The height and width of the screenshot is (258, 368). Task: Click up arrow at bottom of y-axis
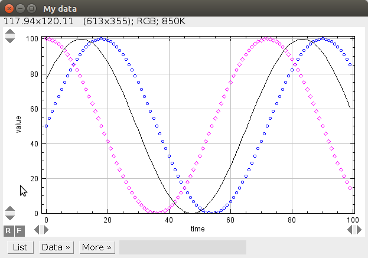click(x=10, y=209)
